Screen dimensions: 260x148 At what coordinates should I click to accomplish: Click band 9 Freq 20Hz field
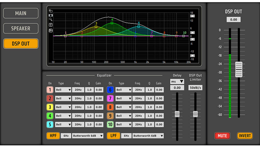[138, 116]
